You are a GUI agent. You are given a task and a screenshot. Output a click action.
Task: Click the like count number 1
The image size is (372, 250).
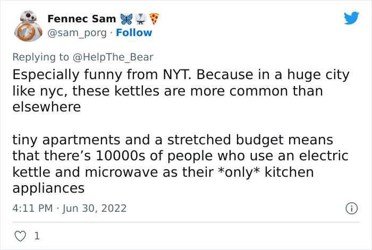point(37,236)
